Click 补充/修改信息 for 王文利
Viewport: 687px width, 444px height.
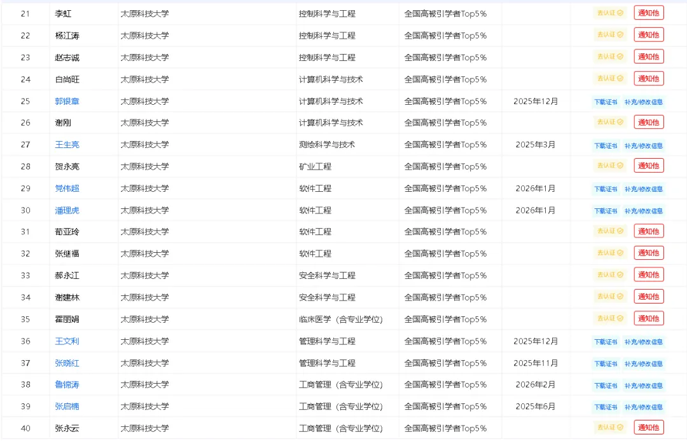[x=643, y=342]
